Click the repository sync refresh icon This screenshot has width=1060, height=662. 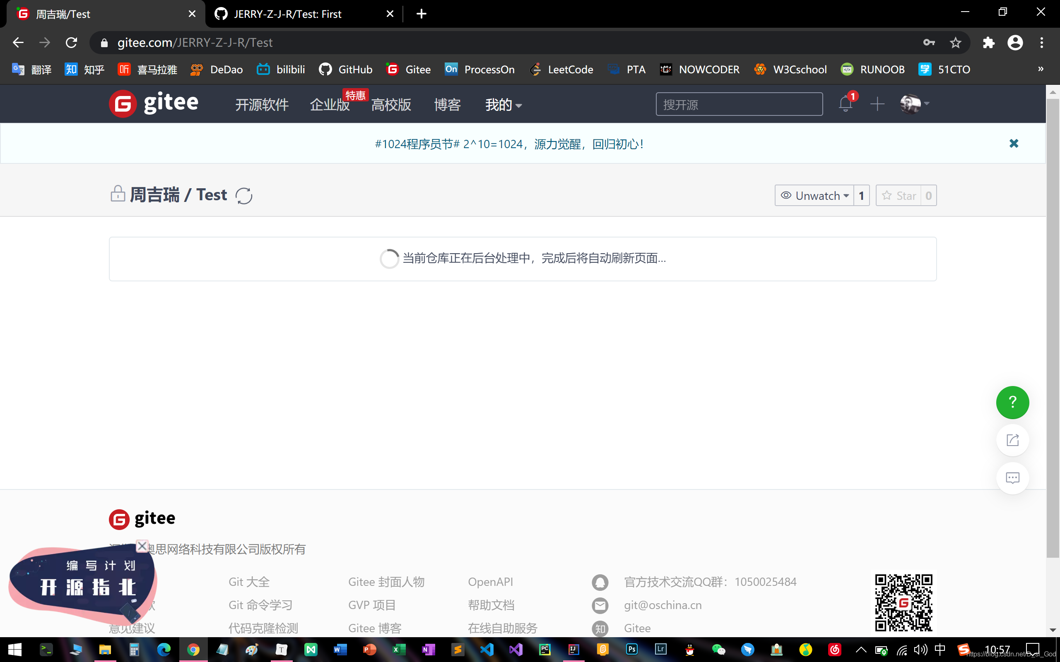243,196
